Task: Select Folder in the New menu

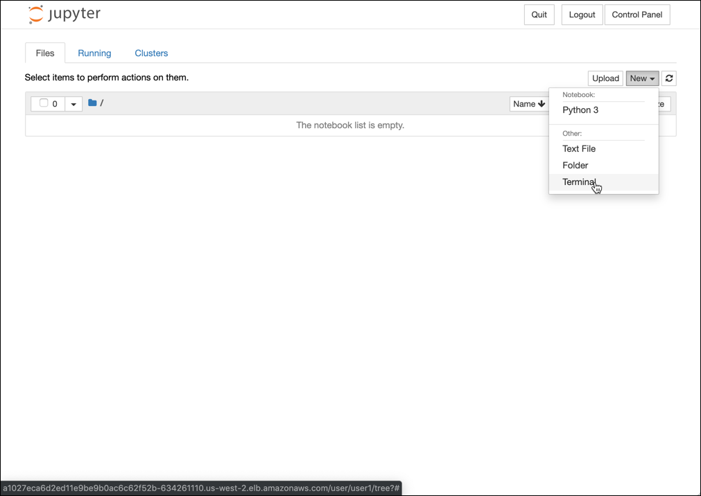Action: tap(575, 166)
